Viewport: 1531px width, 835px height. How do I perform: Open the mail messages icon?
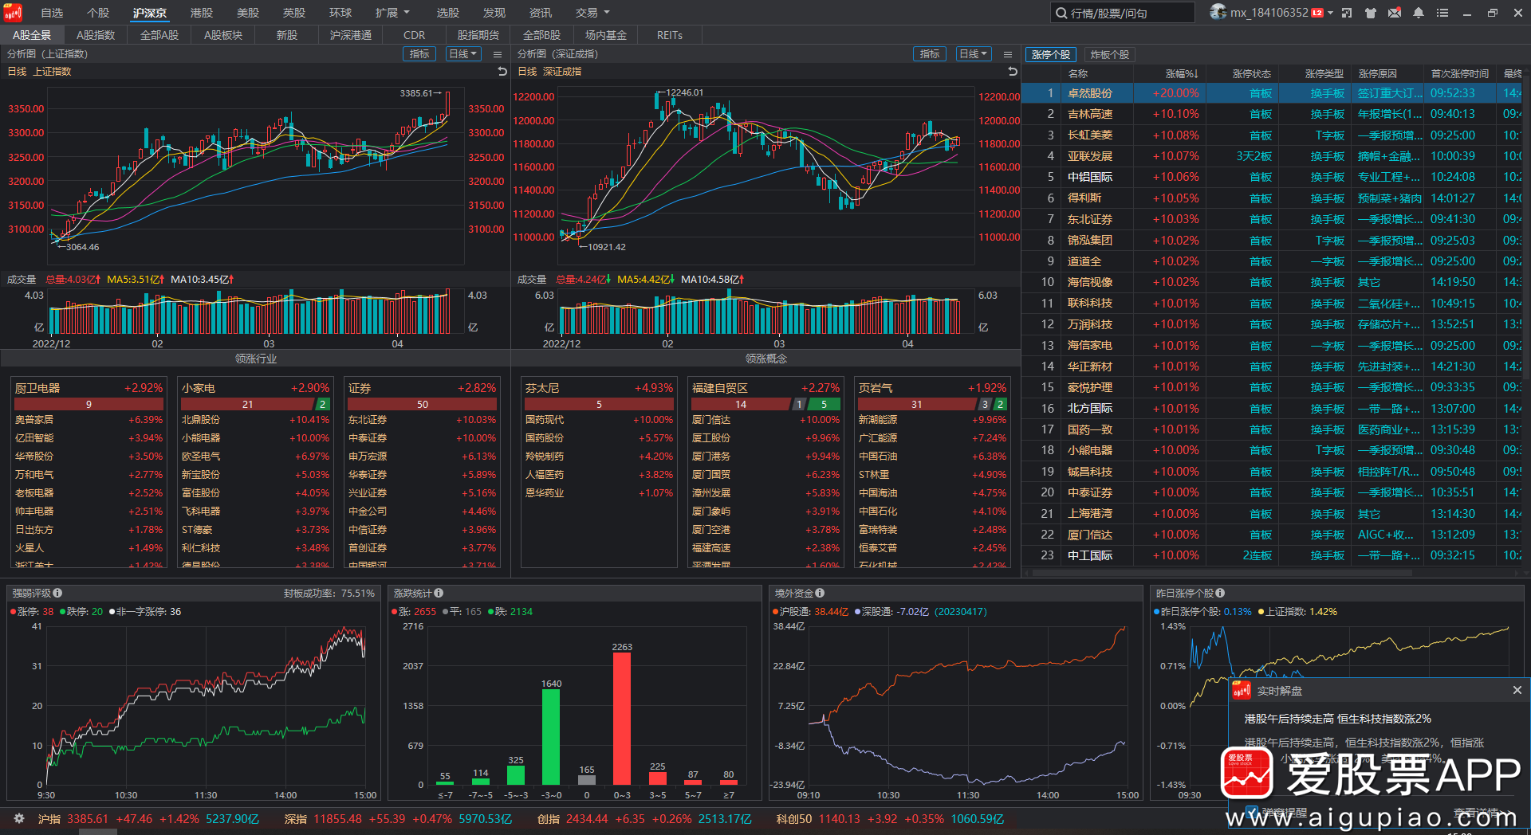[1395, 13]
